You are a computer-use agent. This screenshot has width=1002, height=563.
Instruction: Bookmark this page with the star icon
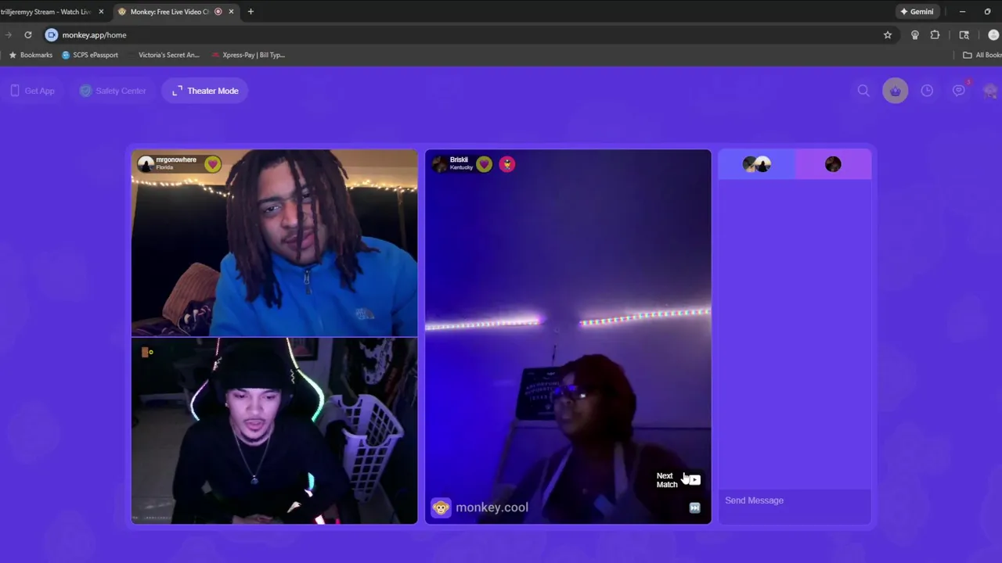click(888, 35)
